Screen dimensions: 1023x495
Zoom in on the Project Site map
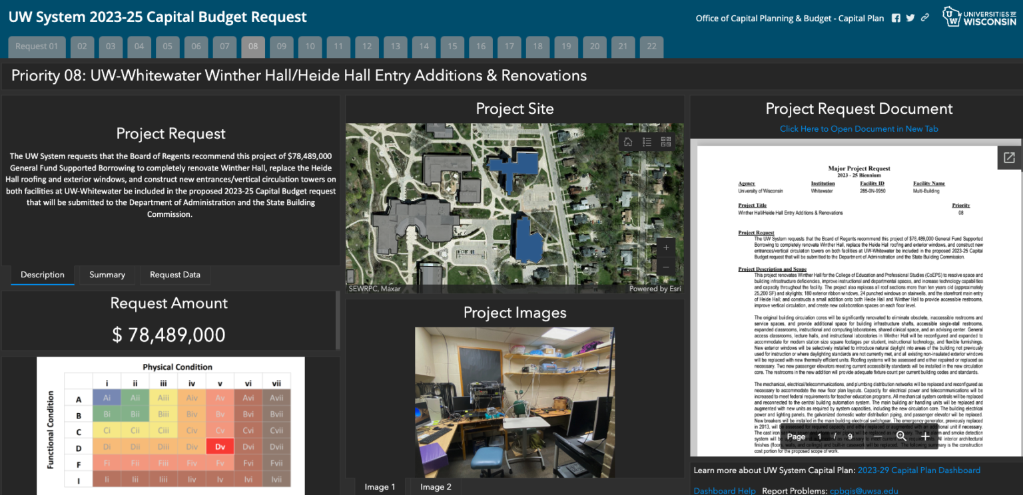click(x=666, y=247)
